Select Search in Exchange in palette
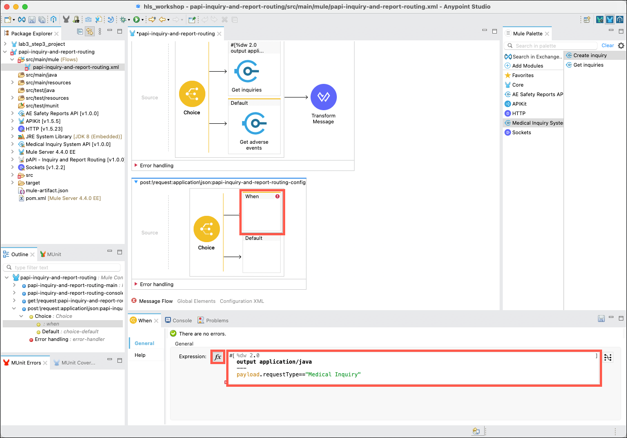Image resolution: width=627 pixels, height=438 pixels. coord(533,57)
